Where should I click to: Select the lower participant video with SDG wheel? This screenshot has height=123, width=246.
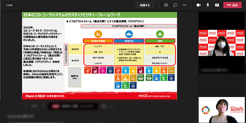pyautogui.click(x=221, y=110)
